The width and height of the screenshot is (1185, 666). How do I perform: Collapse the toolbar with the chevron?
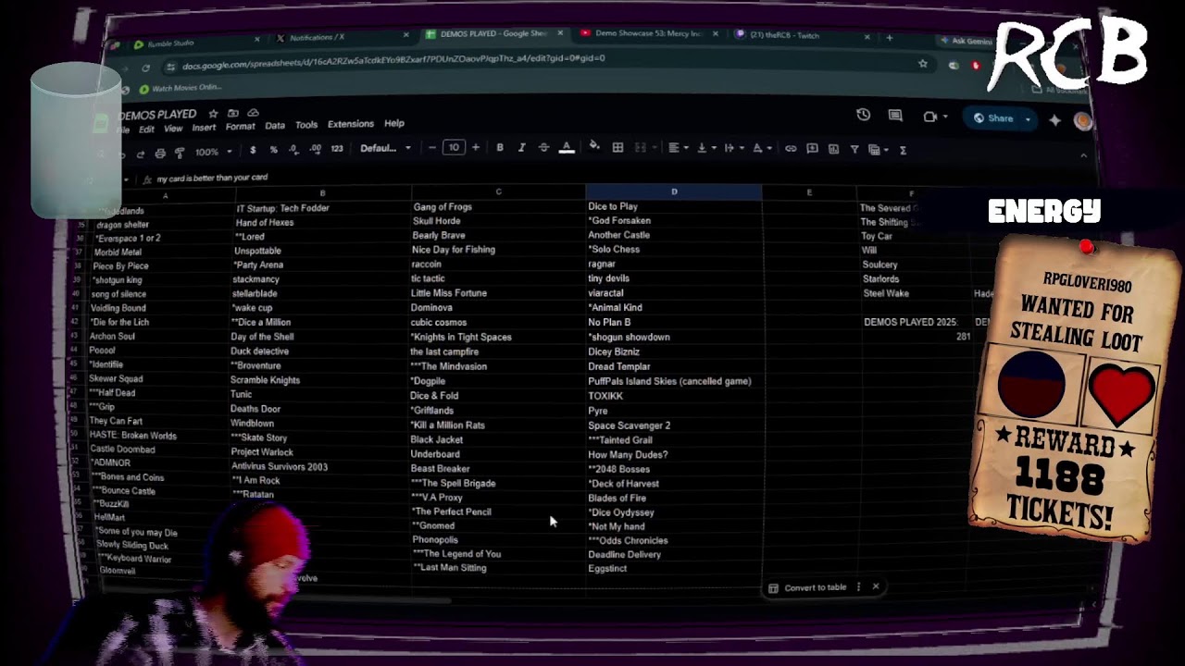tap(1083, 155)
